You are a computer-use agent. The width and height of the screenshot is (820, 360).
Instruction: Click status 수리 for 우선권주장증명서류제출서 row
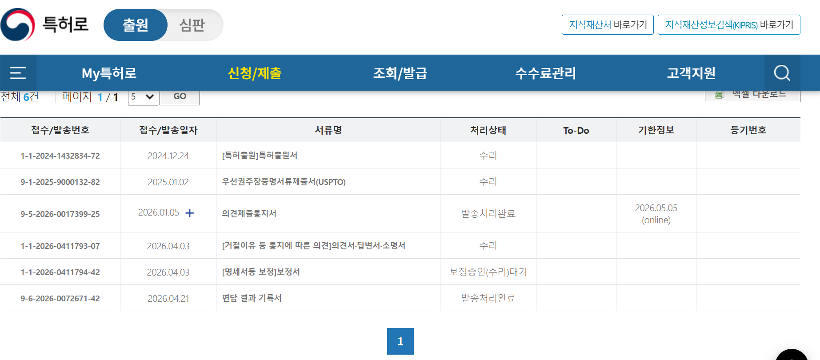[488, 181]
